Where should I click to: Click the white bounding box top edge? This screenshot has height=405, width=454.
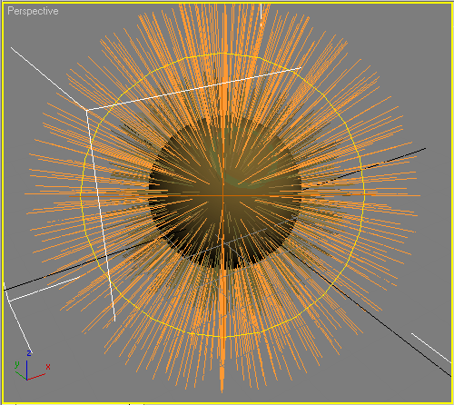click(x=193, y=89)
